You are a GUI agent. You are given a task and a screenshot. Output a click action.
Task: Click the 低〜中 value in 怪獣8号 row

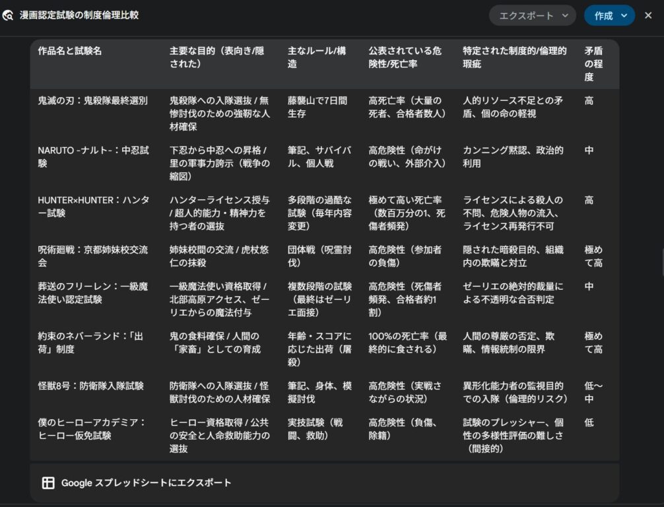(593, 392)
